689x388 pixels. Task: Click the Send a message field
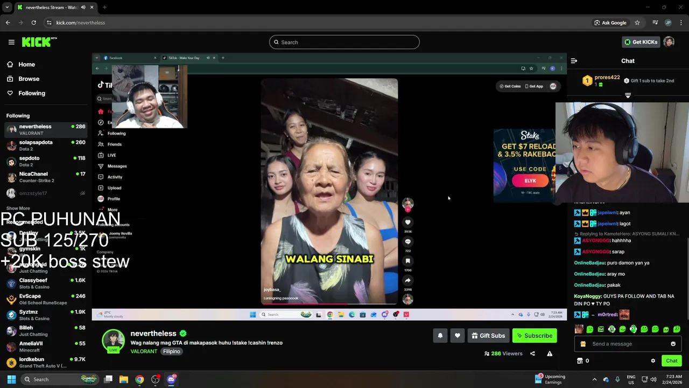pos(627,344)
